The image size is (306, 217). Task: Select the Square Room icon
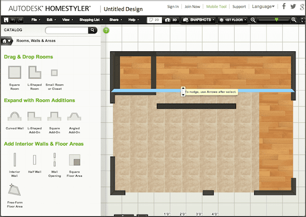pos(14,72)
